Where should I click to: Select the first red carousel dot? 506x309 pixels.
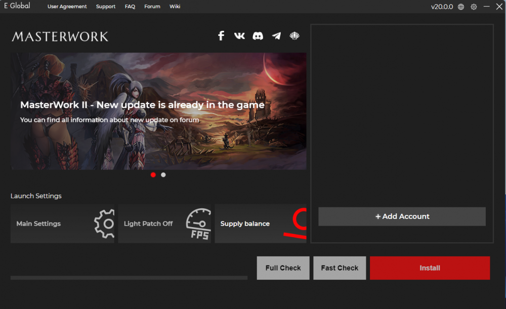[153, 175]
